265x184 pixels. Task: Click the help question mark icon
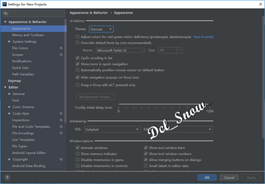[x=7, y=177]
